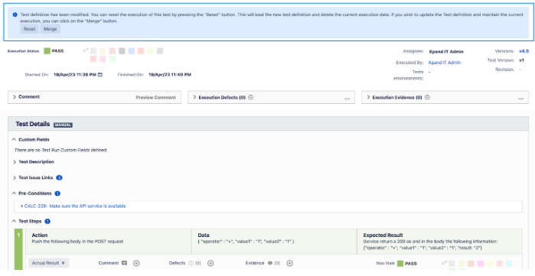Viewport: 535px width, 276px height.
Task: Expand the Comment panel
Action: (x=15, y=97)
